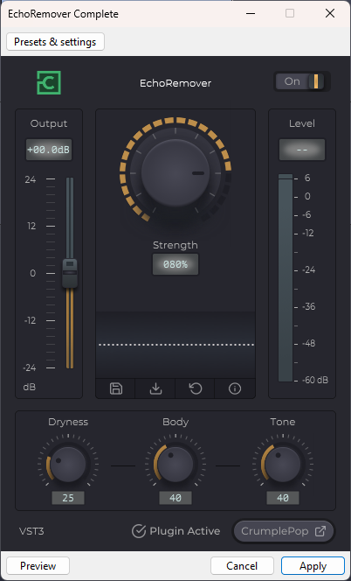Image resolution: width=351 pixels, height=581 pixels.
Task: Click the Preview button
Action: 38,566
